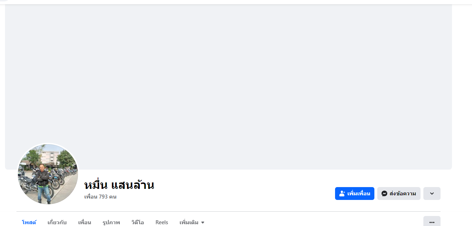The image size is (472, 226).
Task: Expand the chevron menu beside ส่งข้อความ
Action: (x=432, y=194)
